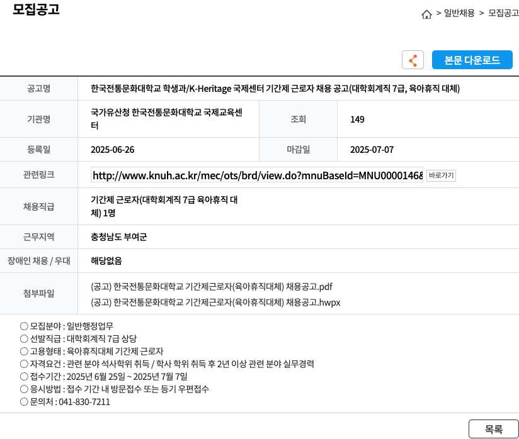Click the 목록 button
519x439 pixels.
click(x=494, y=429)
